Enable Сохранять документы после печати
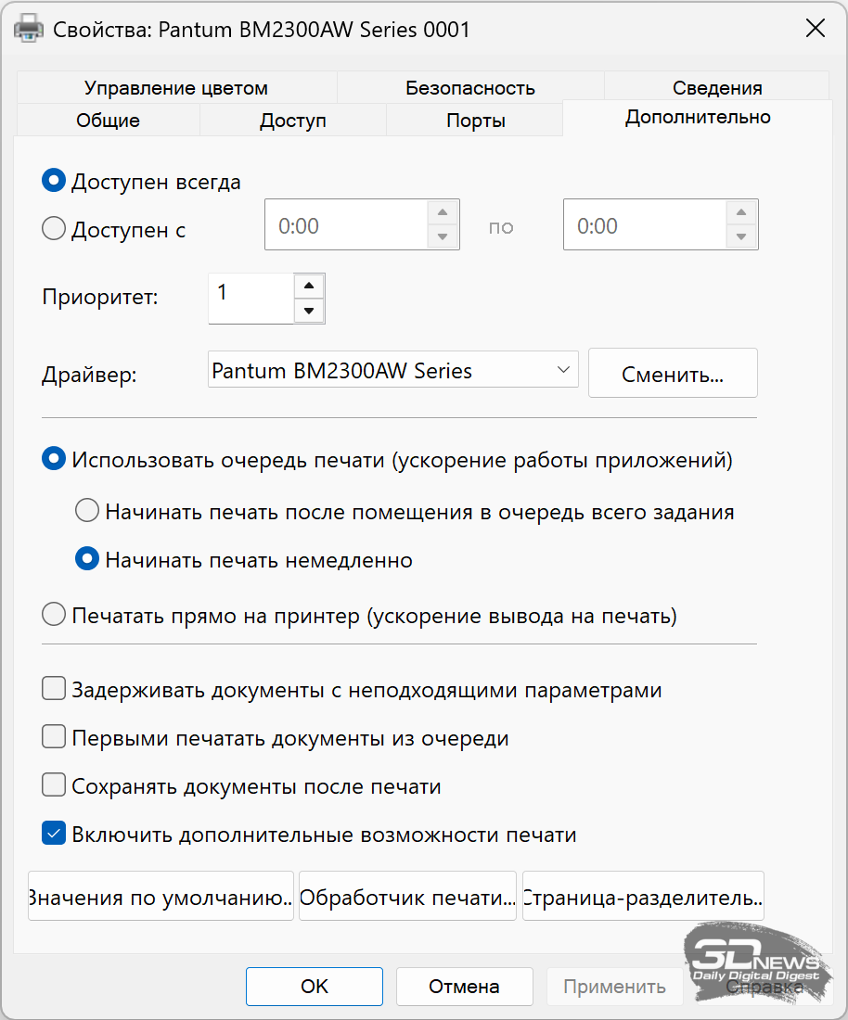The width and height of the screenshot is (848, 1020). pyautogui.click(x=55, y=786)
